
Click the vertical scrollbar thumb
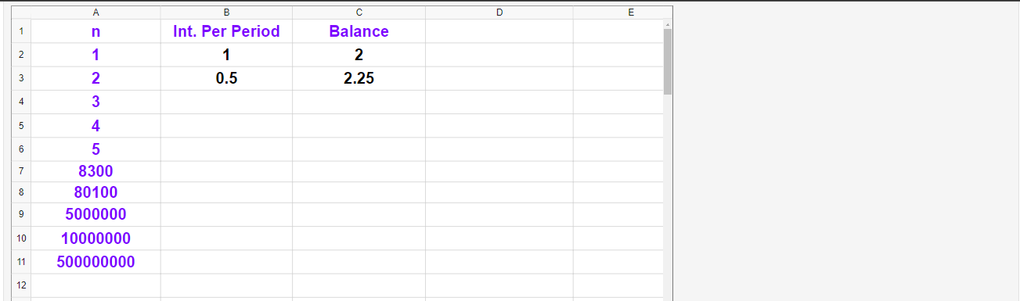(x=668, y=62)
